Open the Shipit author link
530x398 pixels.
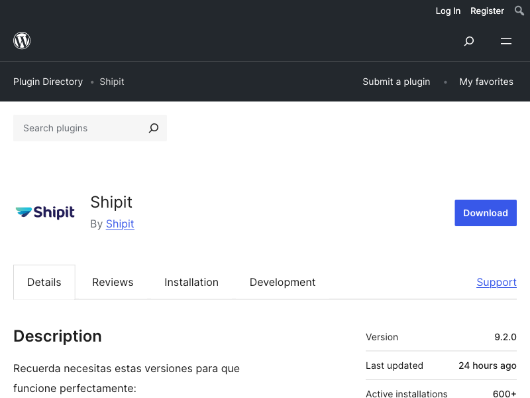120,224
